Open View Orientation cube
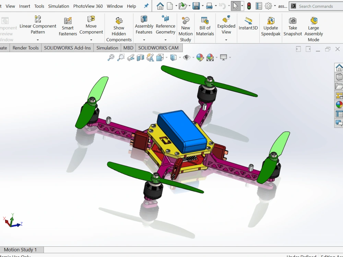 pyautogui.click(x=160, y=58)
